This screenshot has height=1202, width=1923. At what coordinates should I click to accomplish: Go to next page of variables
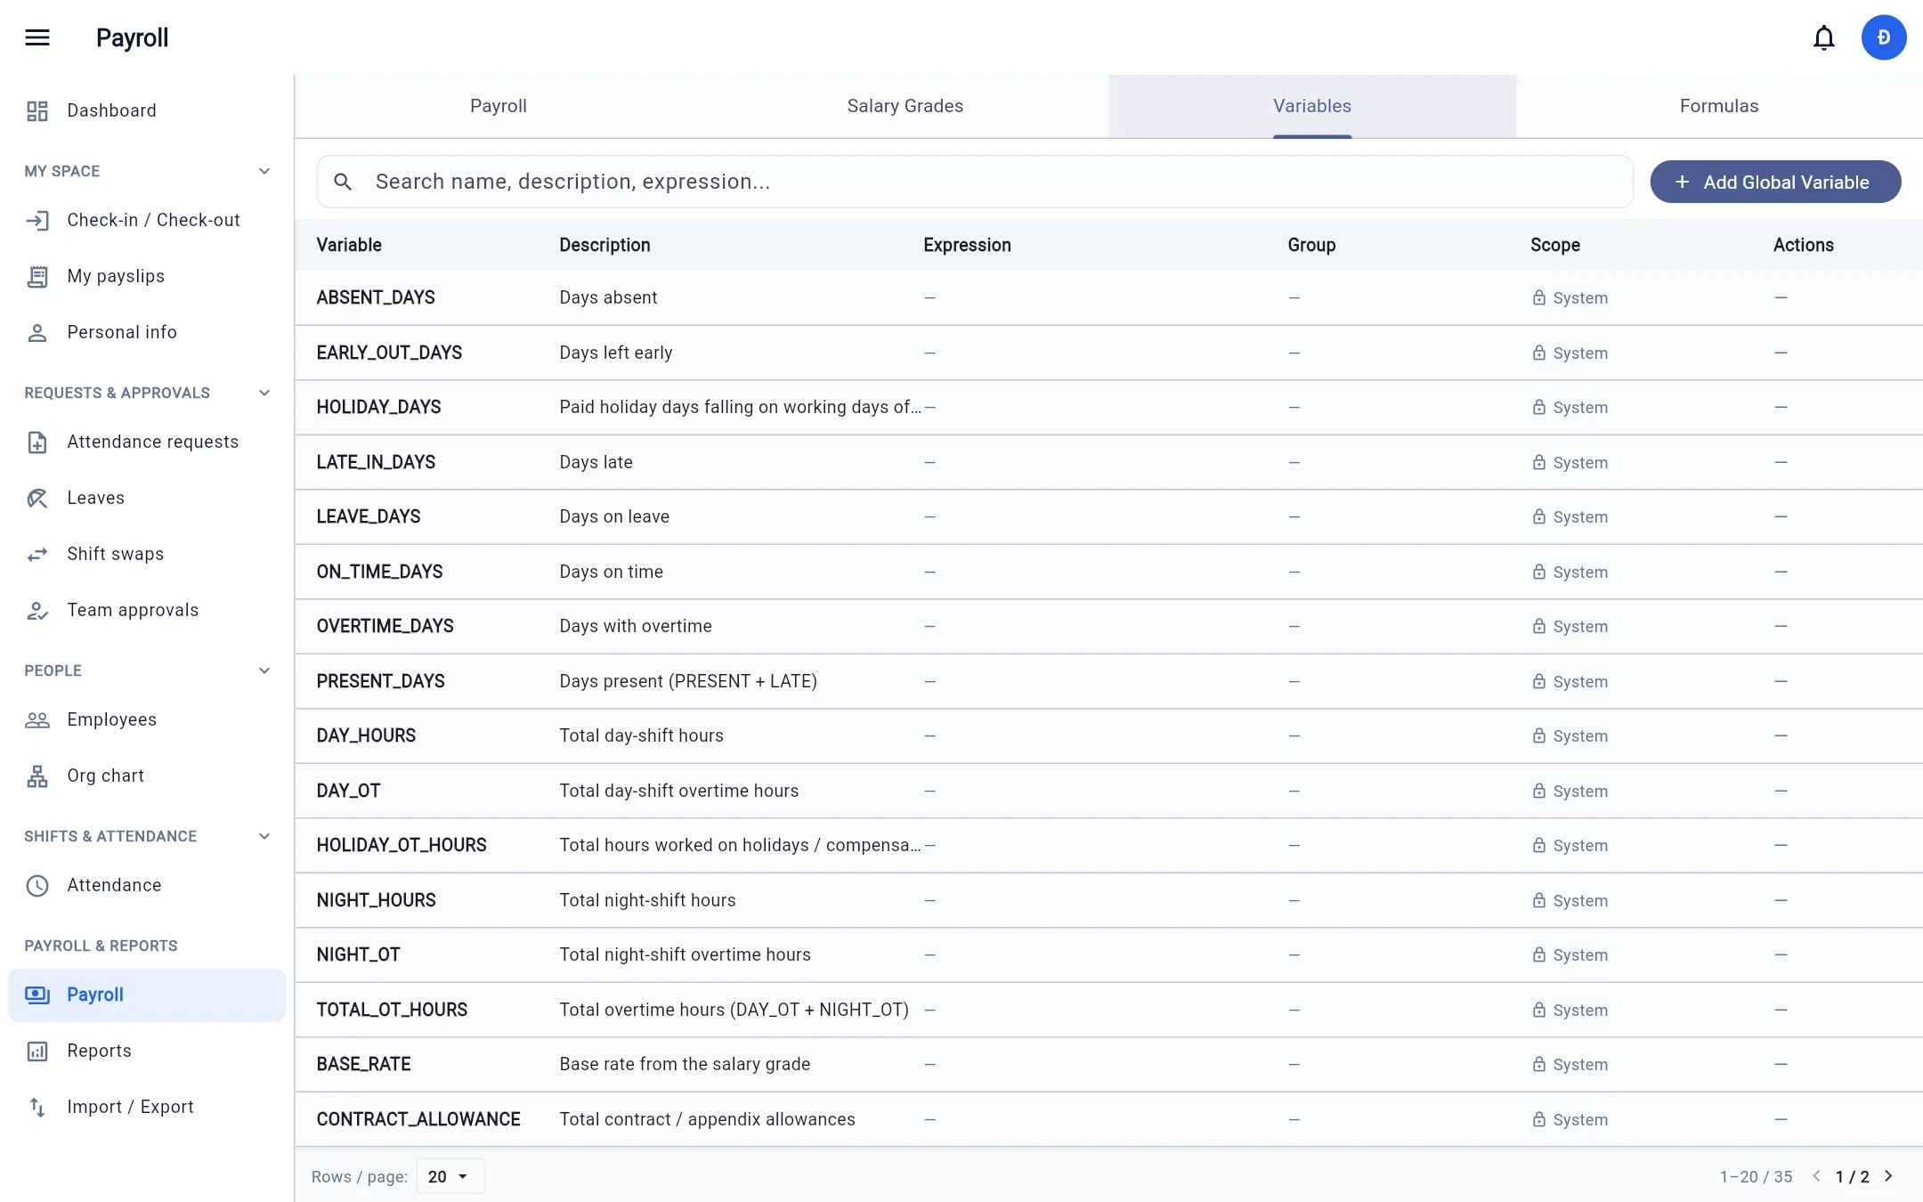[1888, 1176]
